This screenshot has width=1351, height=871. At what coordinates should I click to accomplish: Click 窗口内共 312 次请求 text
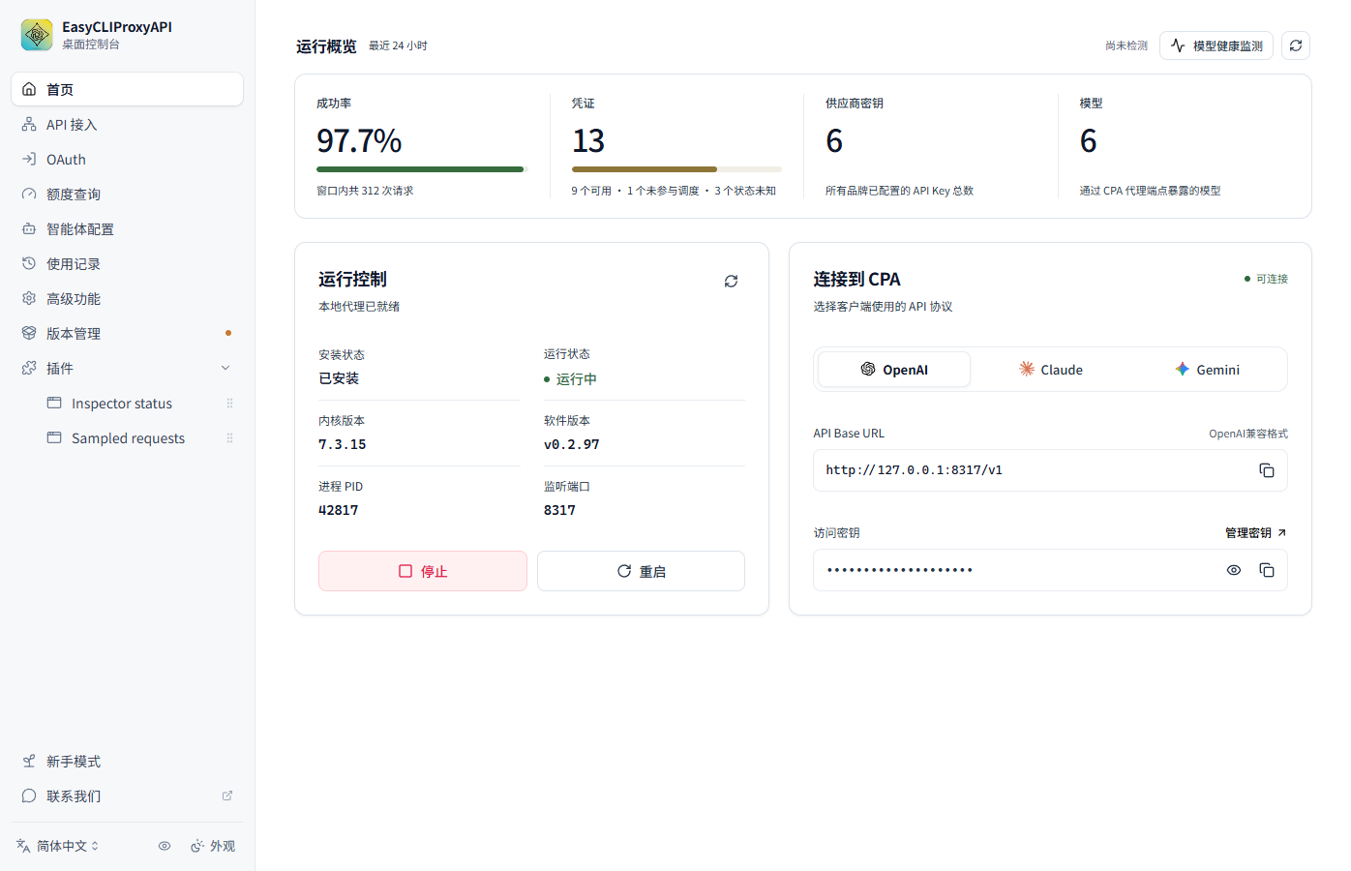365,191
